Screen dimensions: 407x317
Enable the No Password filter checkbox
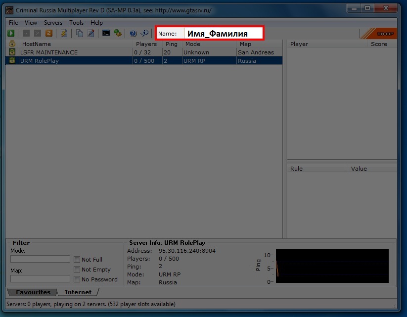click(x=77, y=279)
